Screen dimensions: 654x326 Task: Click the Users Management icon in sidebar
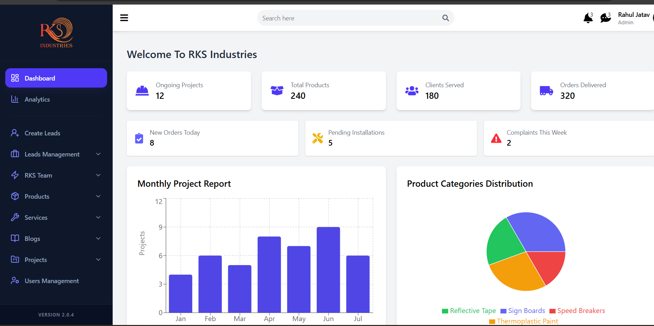click(15, 281)
